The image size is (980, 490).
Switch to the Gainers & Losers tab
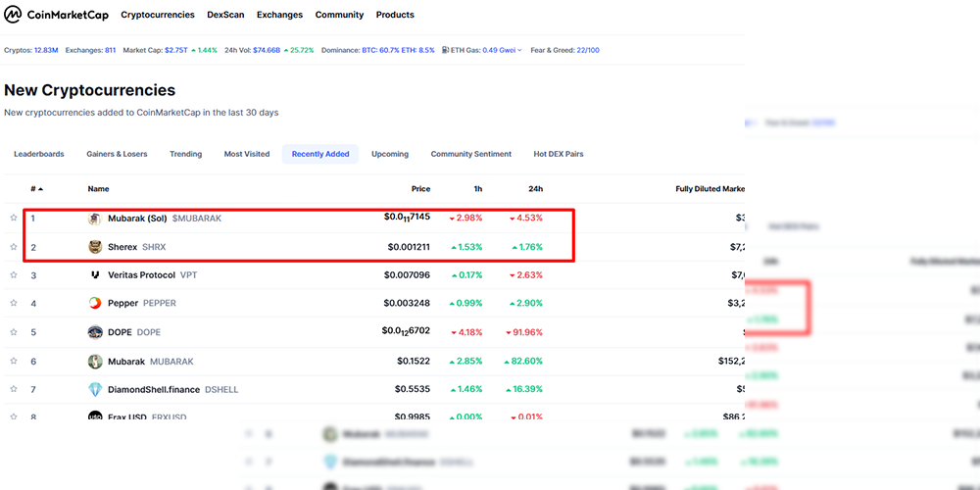click(x=117, y=154)
